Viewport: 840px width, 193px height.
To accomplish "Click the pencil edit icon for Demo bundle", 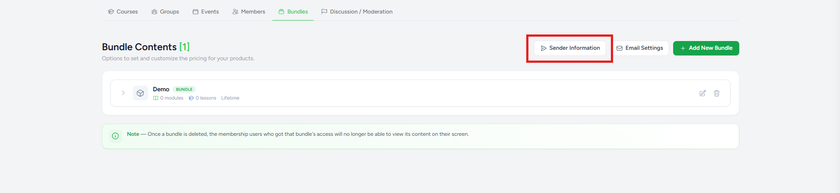I will point(702,93).
